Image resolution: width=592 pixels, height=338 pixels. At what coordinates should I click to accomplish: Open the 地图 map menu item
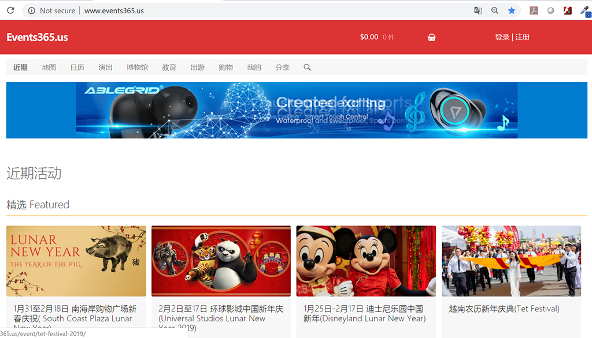[x=49, y=67]
